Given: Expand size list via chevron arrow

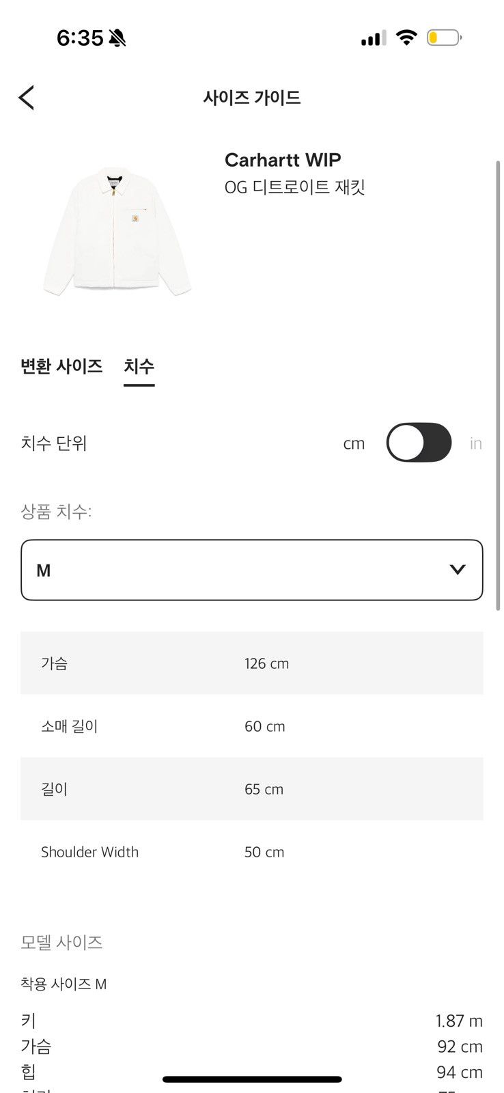Looking at the screenshot, I should [x=458, y=570].
